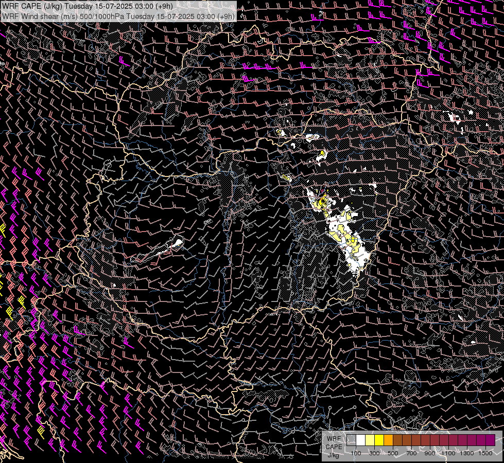Select the purple 1500 J/kg legend swatch
Image resolution: width=504 pixels, height=463 pixels.
tap(491, 440)
